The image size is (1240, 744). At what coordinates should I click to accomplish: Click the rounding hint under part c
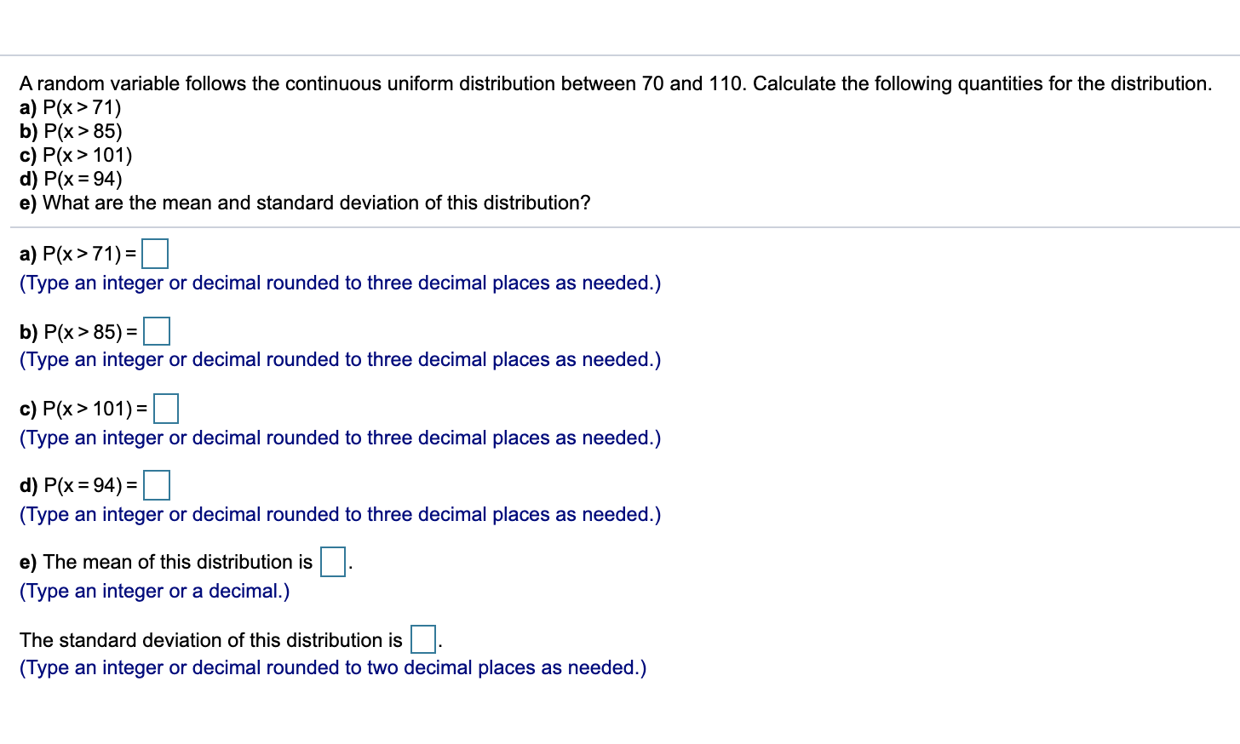(341, 438)
